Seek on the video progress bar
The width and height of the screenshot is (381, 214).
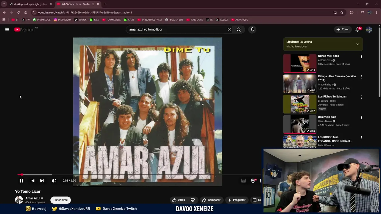[140, 174]
